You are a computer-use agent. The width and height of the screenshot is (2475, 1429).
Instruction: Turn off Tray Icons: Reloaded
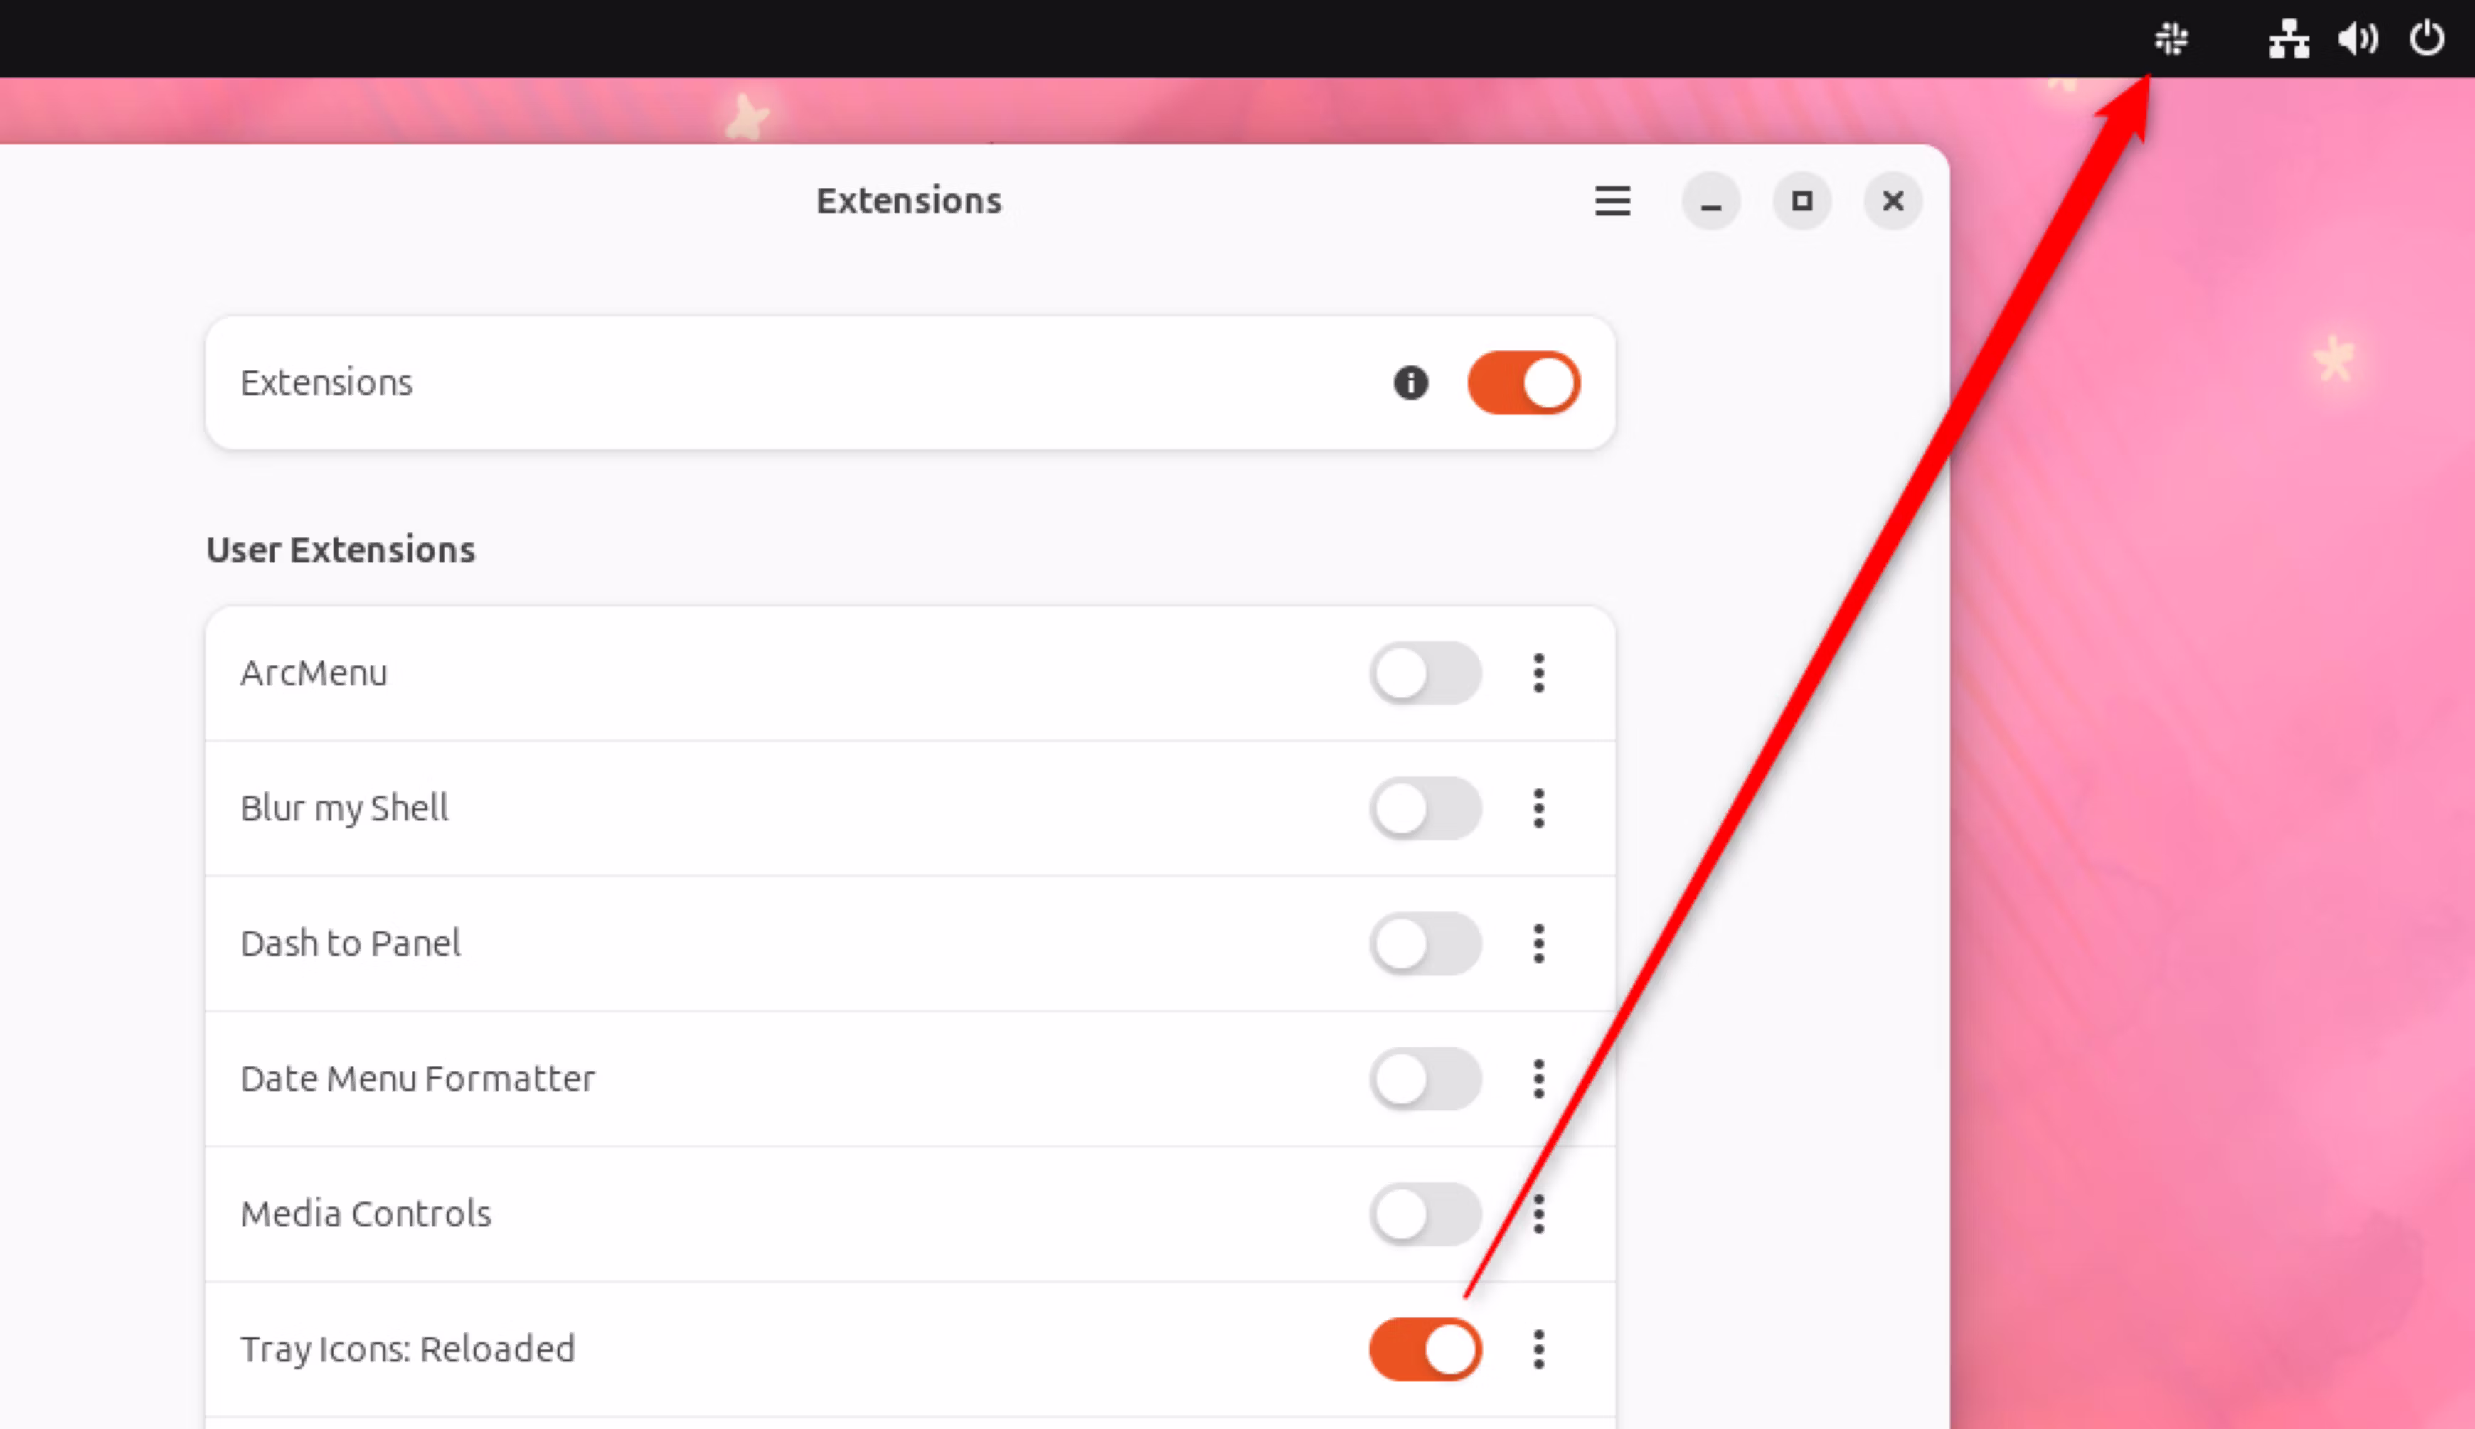click(x=1425, y=1349)
